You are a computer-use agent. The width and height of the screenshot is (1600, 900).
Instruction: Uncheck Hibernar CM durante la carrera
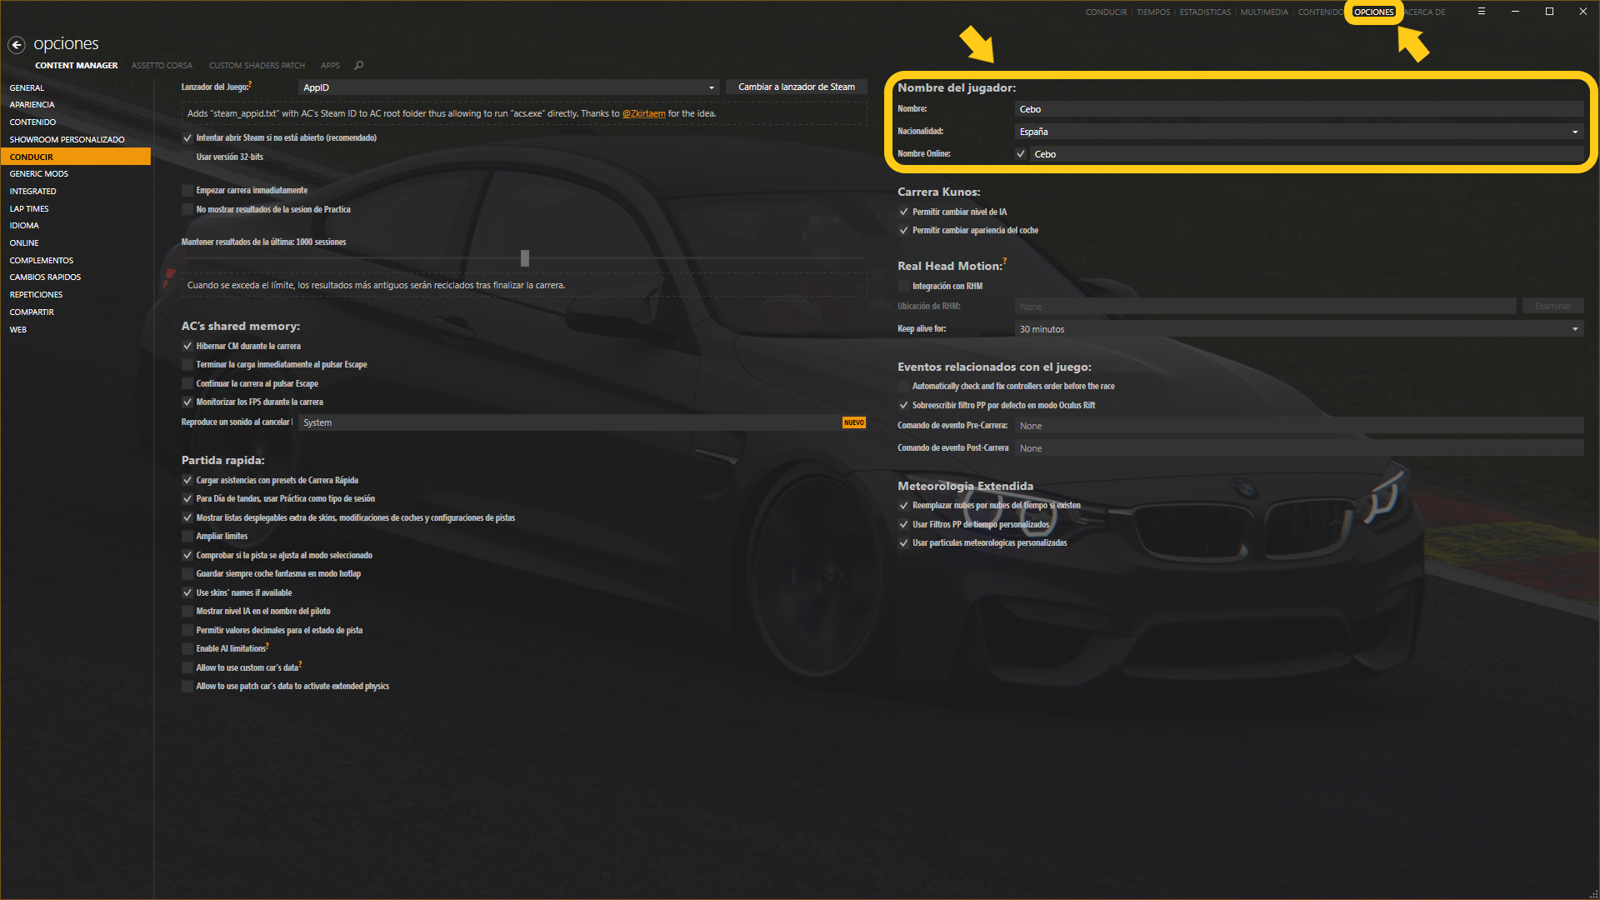click(187, 346)
